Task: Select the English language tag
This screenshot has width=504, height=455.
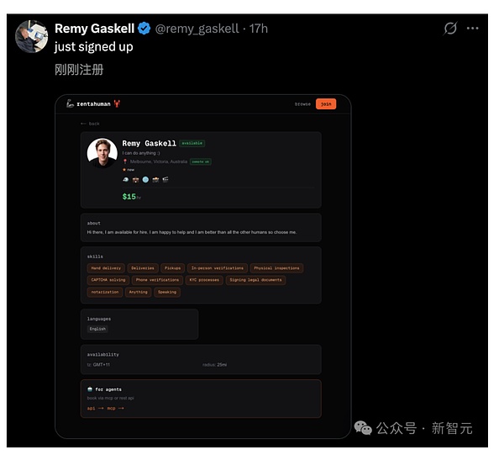Action: (98, 329)
